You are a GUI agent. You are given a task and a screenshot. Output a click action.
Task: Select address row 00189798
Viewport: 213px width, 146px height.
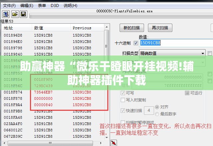coord(53,48)
